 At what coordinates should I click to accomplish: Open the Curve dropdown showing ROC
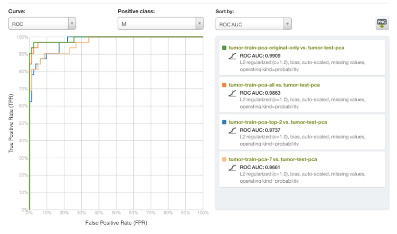coord(42,23)
